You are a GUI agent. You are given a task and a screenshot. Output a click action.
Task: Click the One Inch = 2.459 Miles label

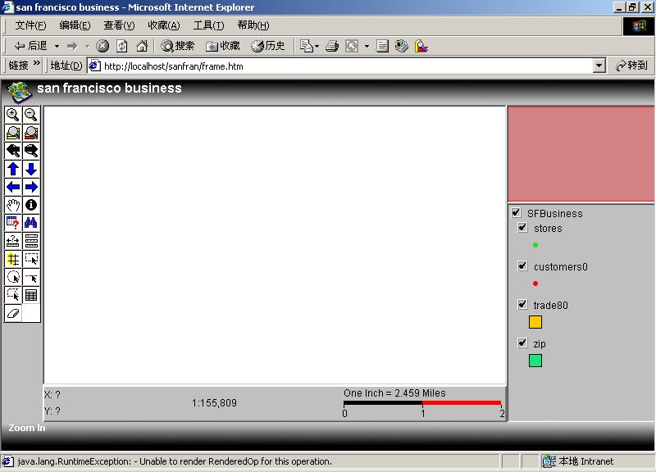coord(394,393)
